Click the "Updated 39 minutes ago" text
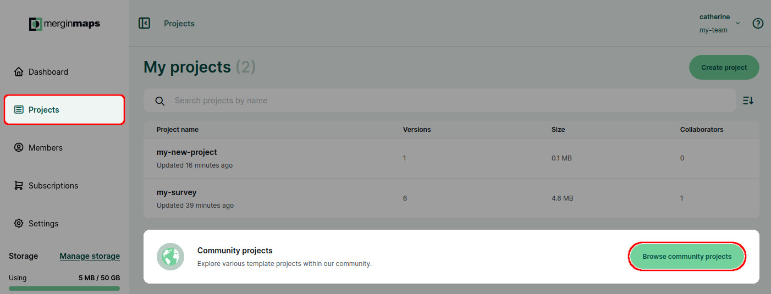The width and height of the screenshot is (771, 294). (195, 206)
